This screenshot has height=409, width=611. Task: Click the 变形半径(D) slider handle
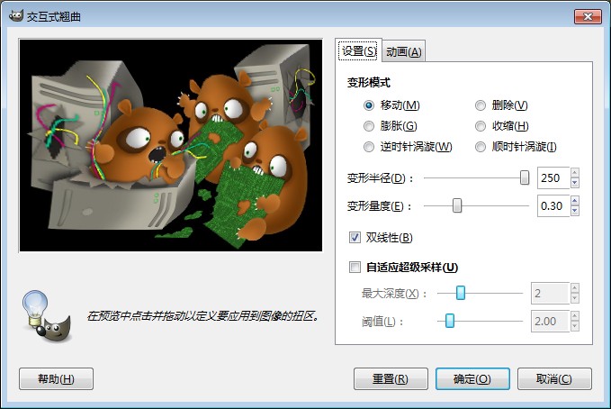(x=525, y=177)
